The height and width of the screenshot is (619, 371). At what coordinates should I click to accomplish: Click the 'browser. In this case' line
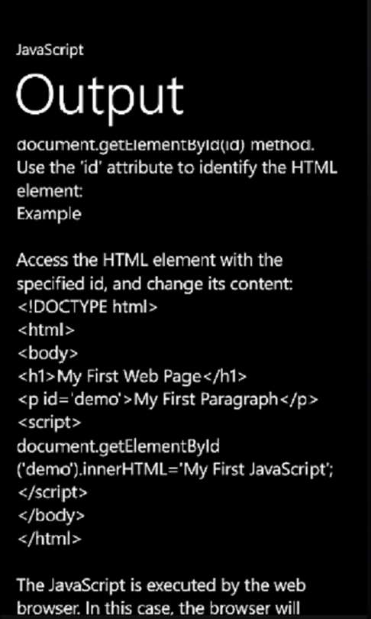[x=159, y=608]
